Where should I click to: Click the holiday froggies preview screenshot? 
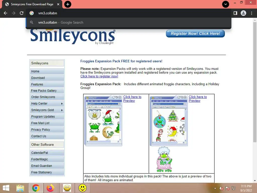pyautogui.click(x=169, y=120)
